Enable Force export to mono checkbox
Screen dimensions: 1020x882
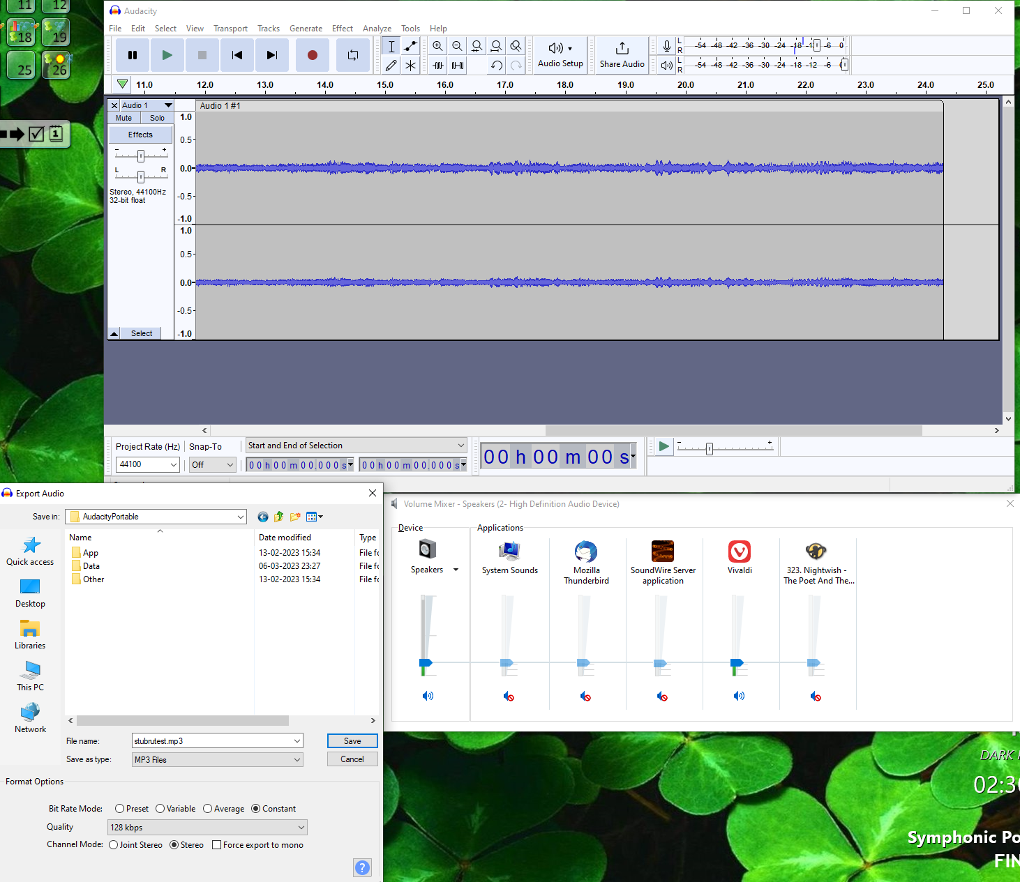(x=217, y=845)
